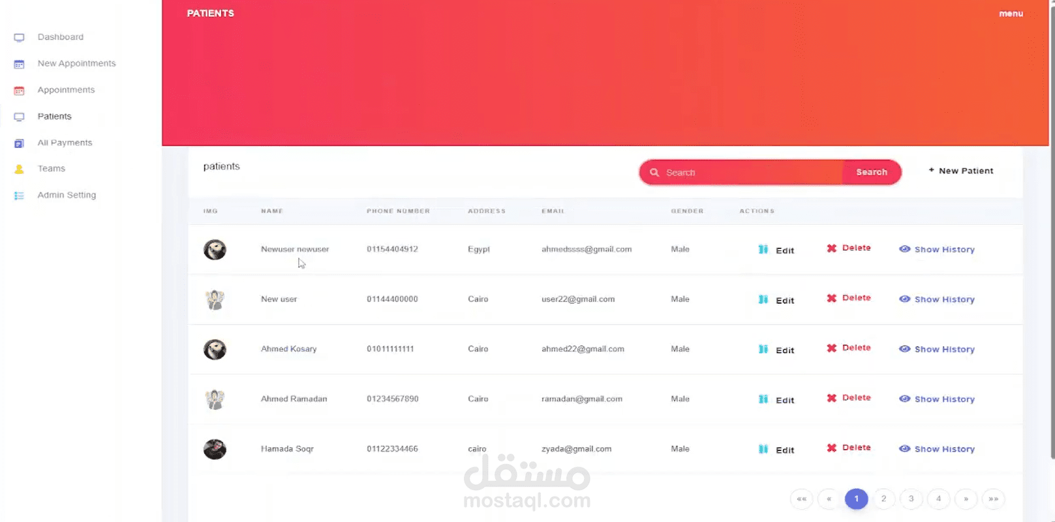Click into the Search input field
The image size is (1055, 522).
[x=750, y=173]
